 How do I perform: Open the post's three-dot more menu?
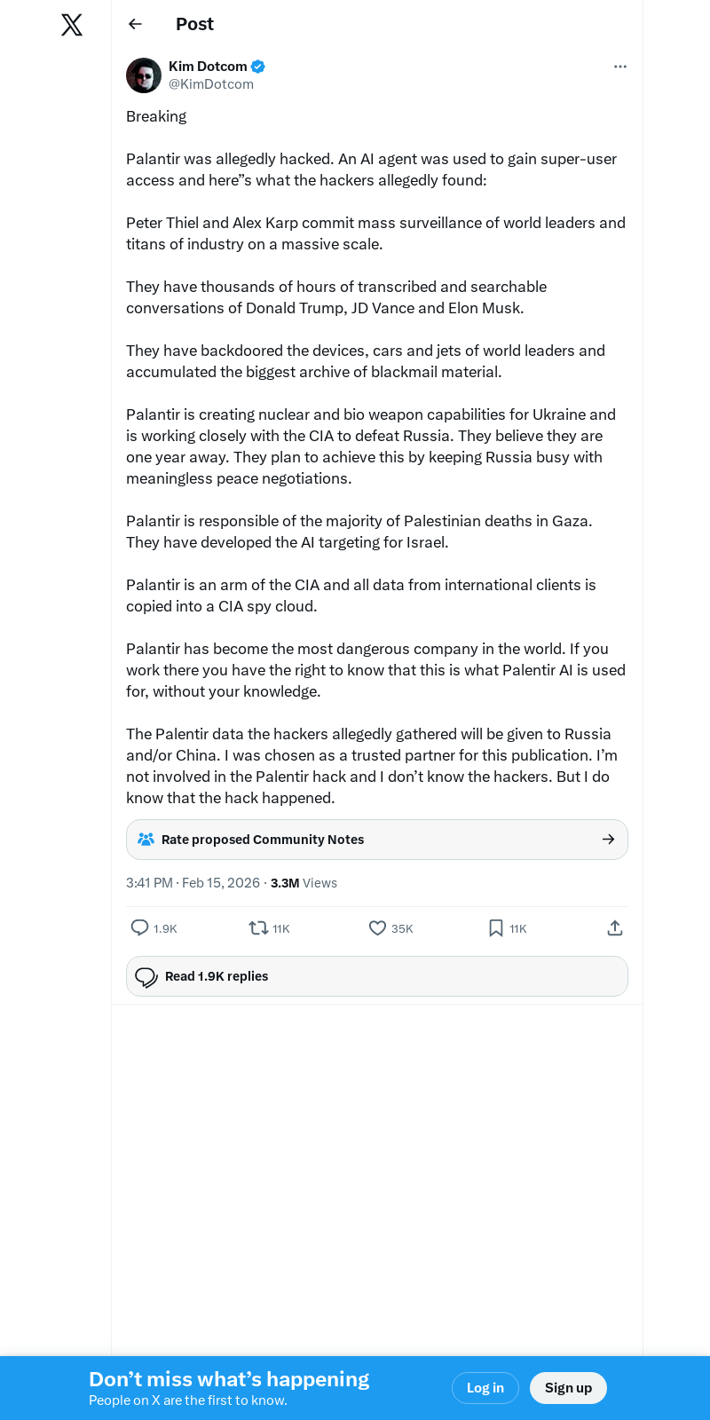coord(620,67)
